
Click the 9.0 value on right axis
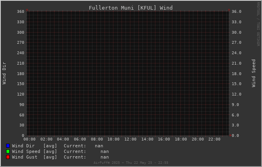pyautogui.click(x=235, y=105)
